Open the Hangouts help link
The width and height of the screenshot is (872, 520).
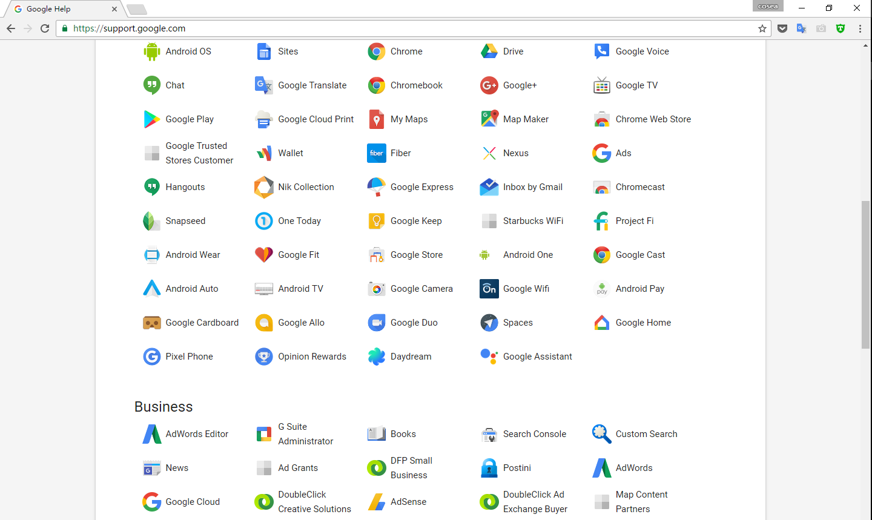pos(185,187)
